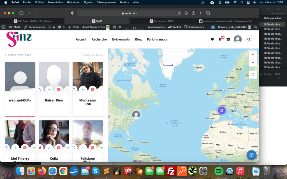
Task: Add Feliciano with plus icon
Action: [x=83, y=148]
